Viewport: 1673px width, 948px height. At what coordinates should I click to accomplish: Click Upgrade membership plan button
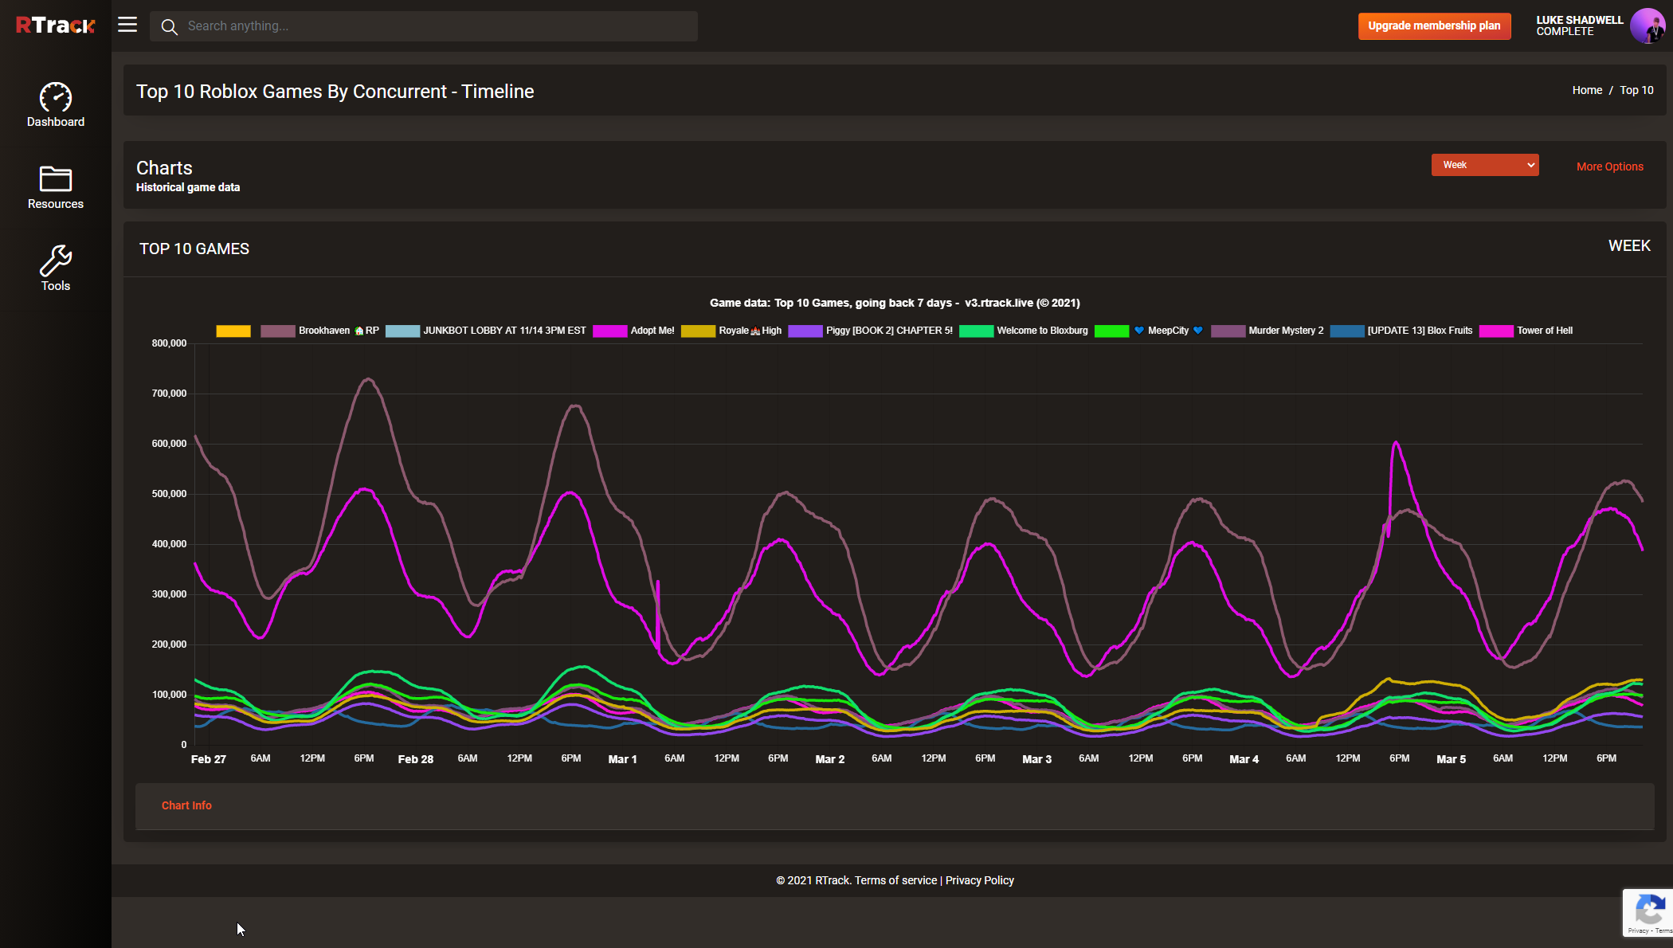coord(1434,25)
